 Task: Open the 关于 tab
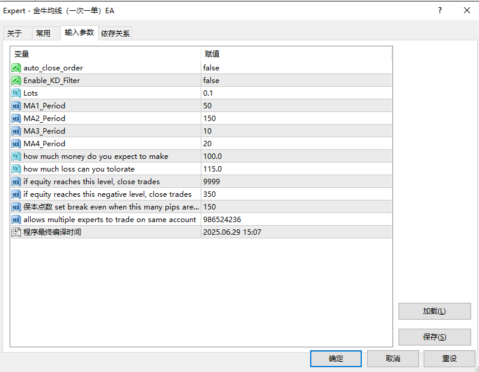[x=17, y=33]
